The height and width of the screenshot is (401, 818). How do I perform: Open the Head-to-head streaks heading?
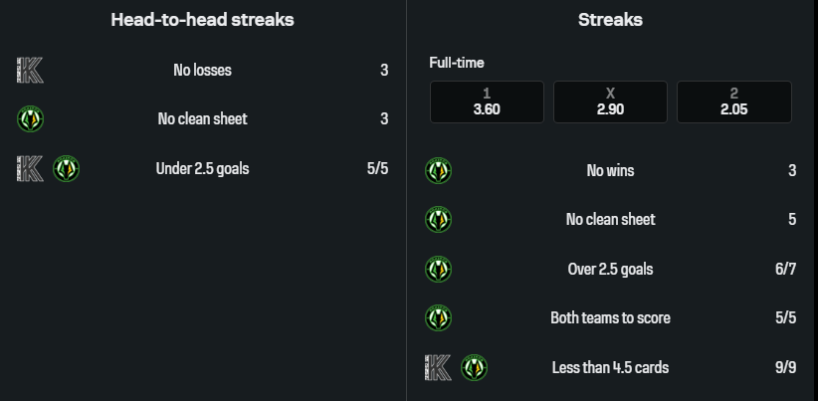click(202, 19)
